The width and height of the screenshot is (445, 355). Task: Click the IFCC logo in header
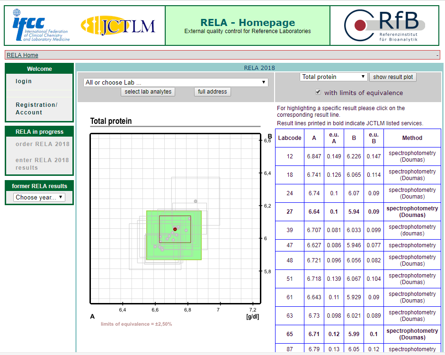click(41, 26)
